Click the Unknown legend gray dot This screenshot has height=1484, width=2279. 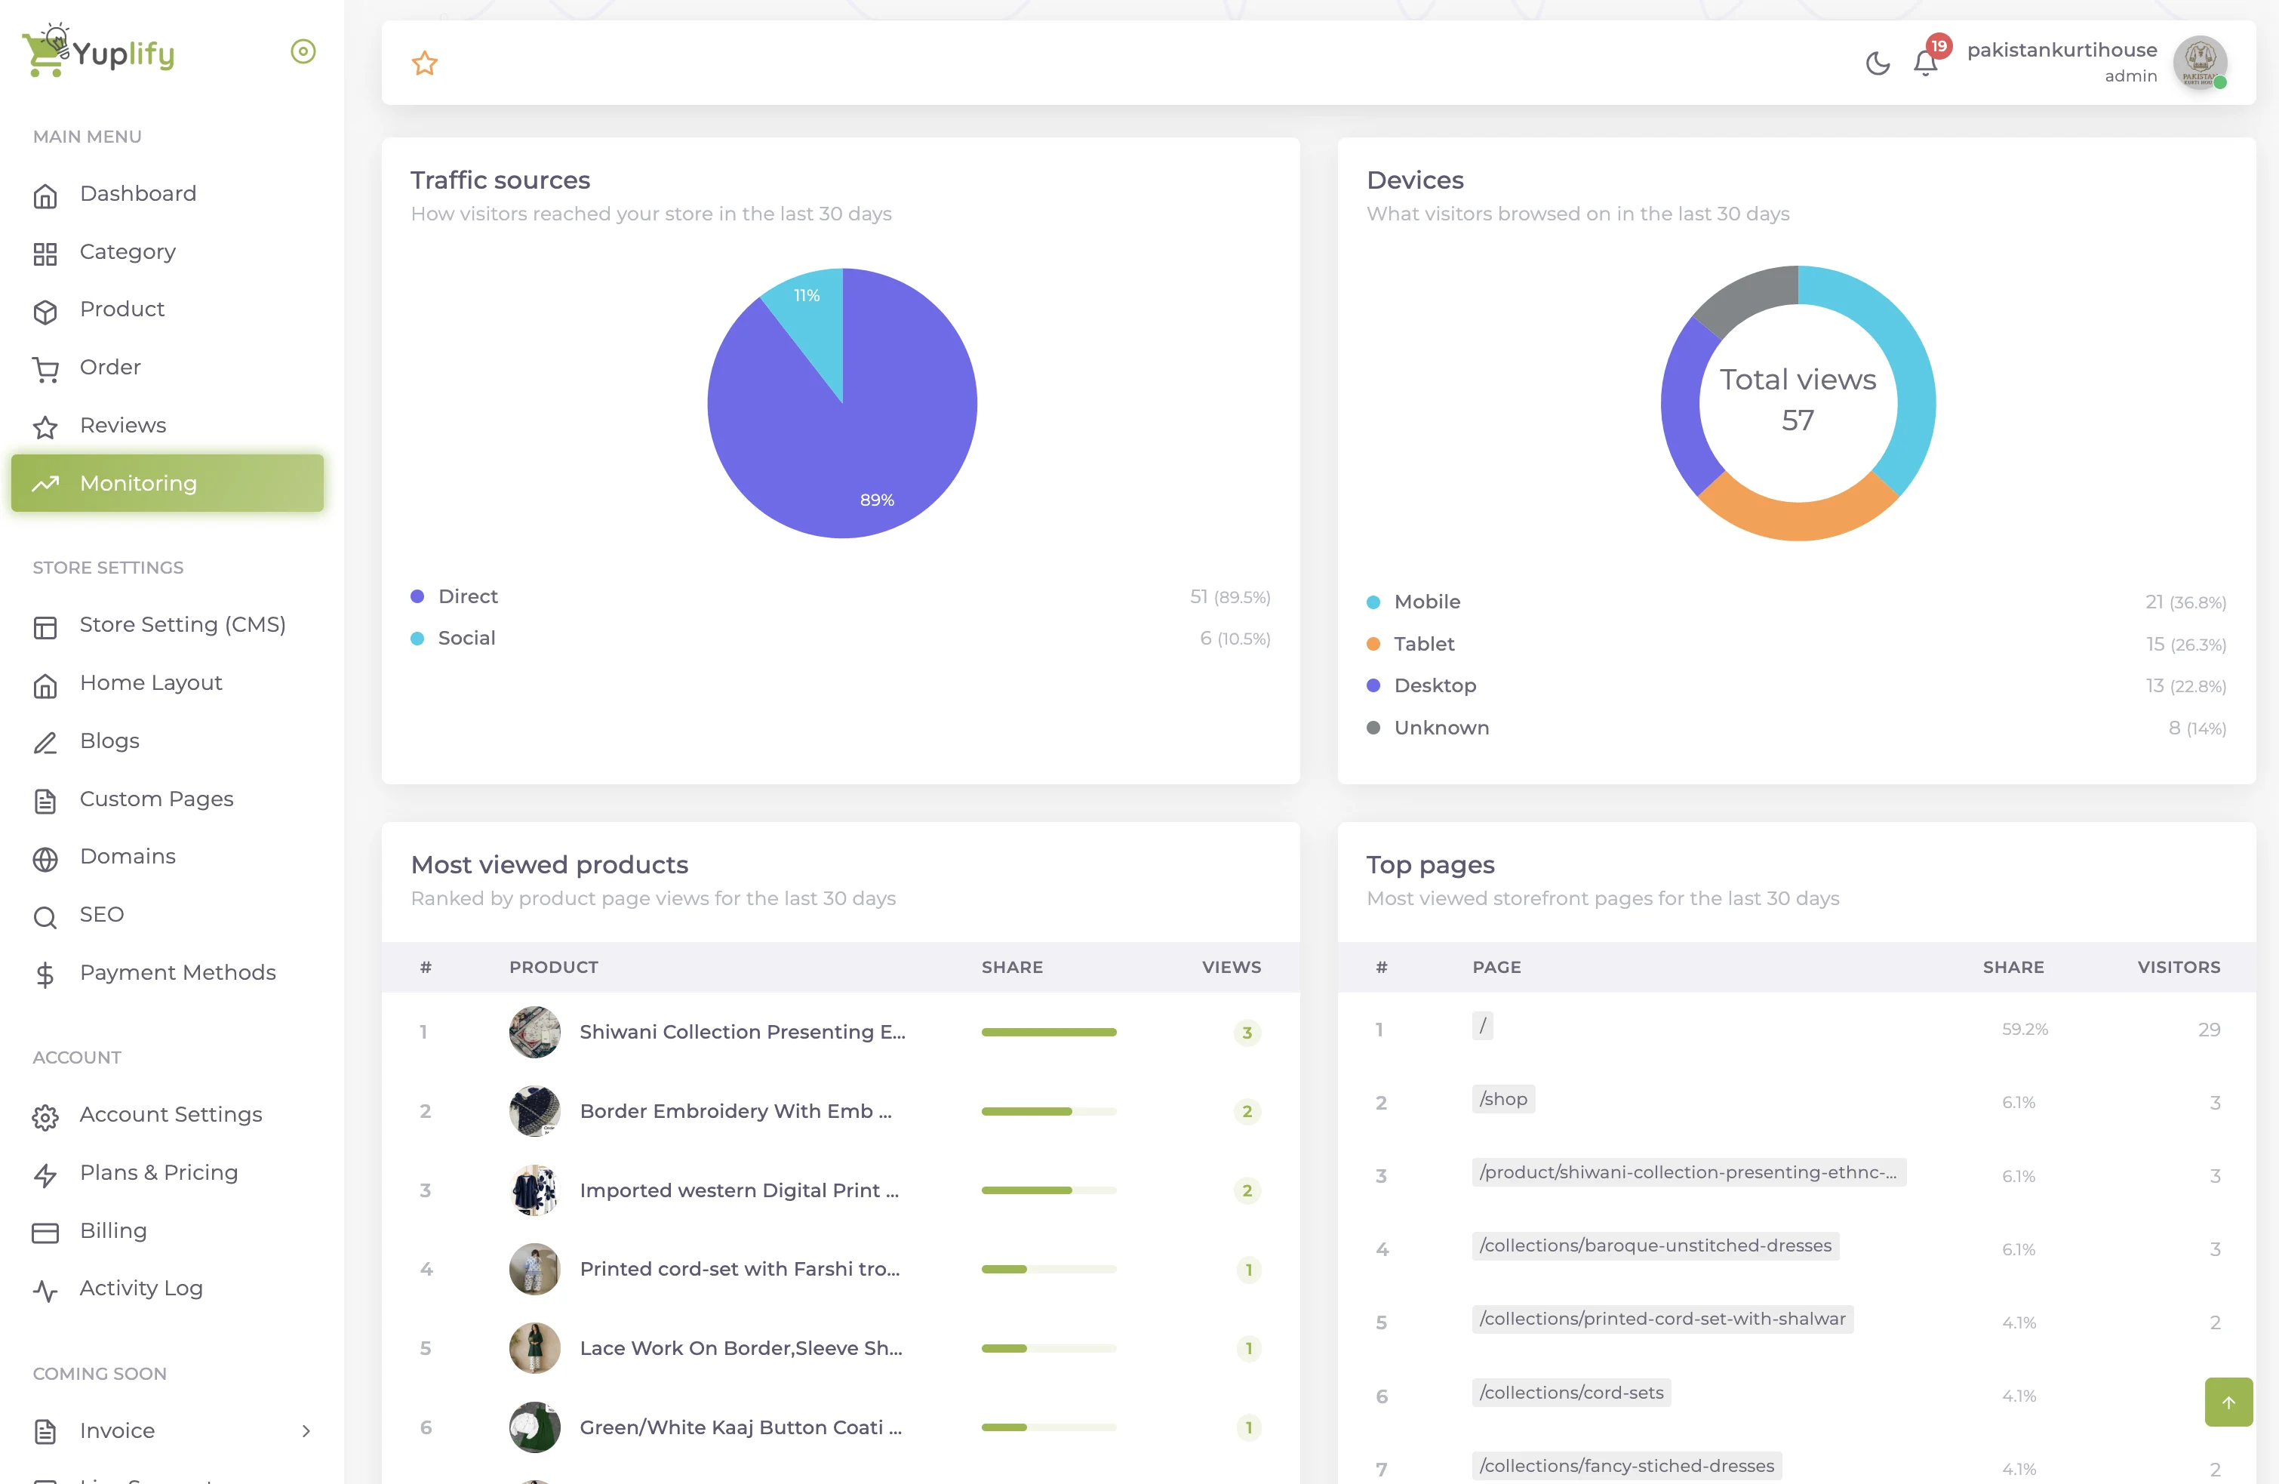(x=1373, y=727)
